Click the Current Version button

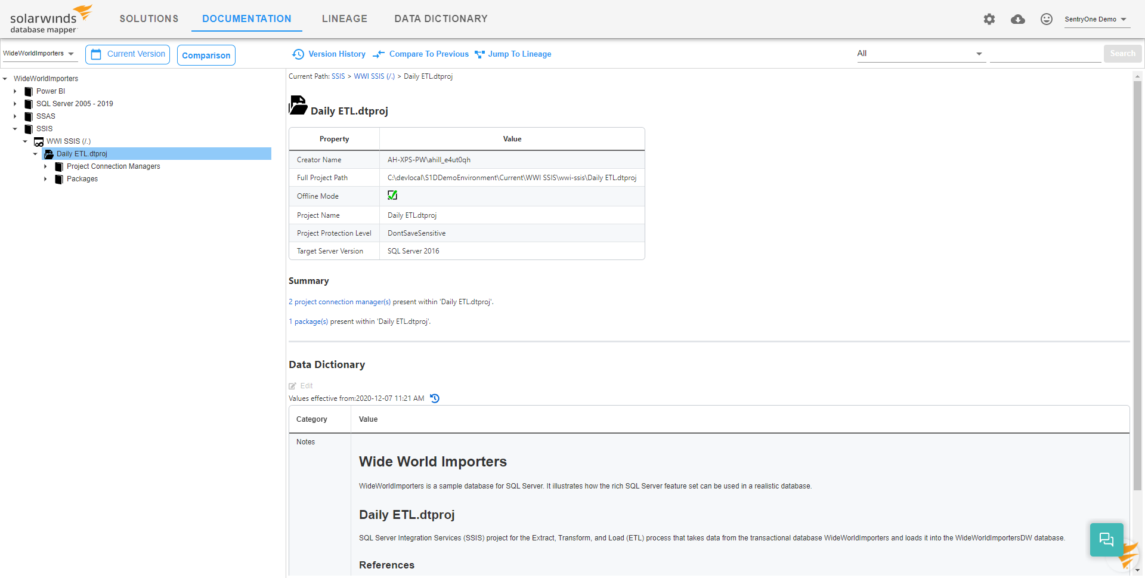point(128,54)
